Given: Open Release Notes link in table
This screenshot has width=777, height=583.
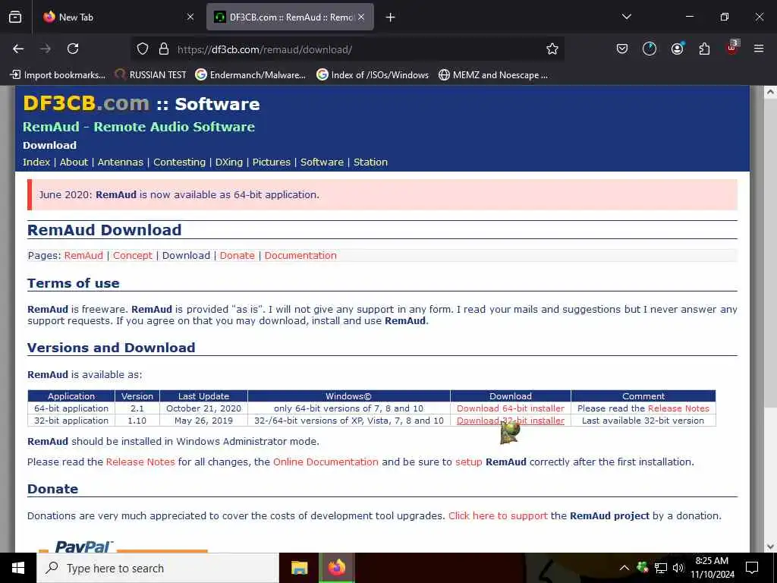Looking at the screenshot, I should 678,408.
